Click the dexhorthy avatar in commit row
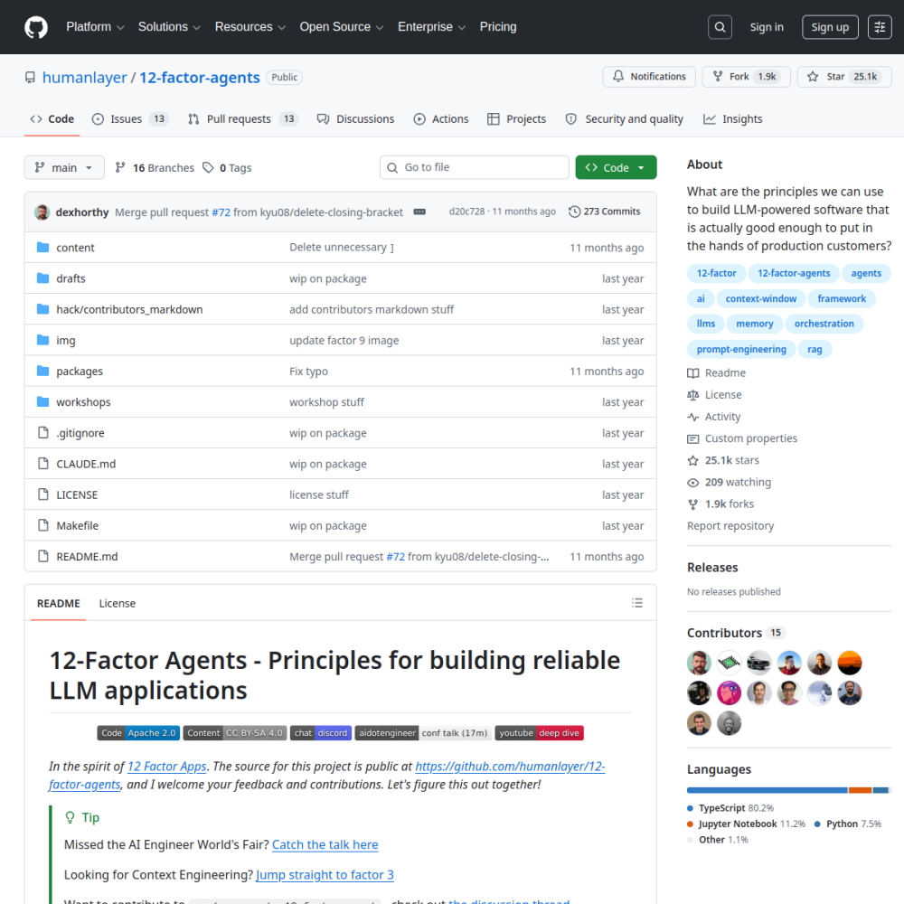 [x=42, y=212]
